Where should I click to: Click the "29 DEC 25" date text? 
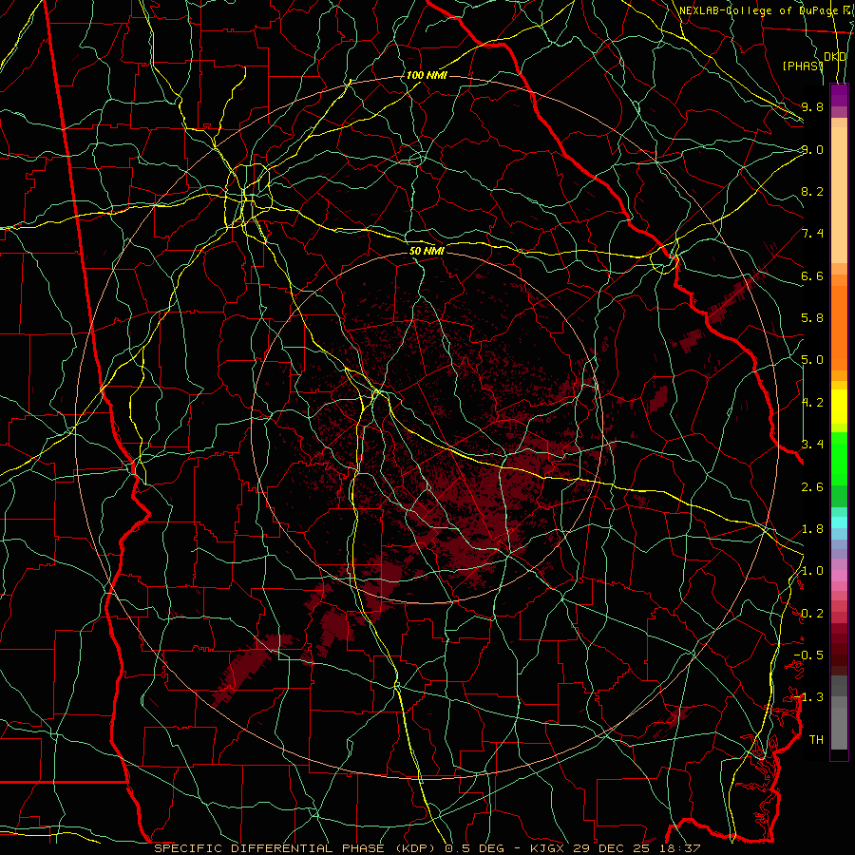point(611,848)
